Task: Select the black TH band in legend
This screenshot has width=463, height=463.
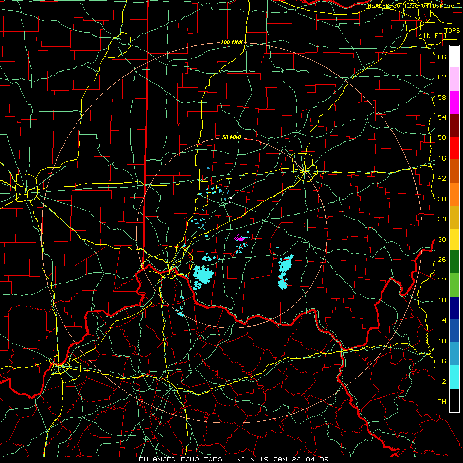Action: coord(454,400)
